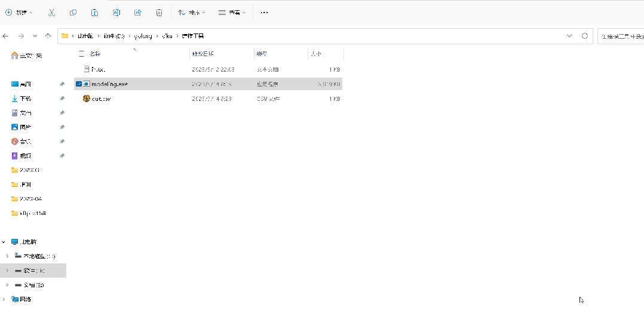
Task: Open the New (新建) dropdown button
Action: (x=19, y=13)
